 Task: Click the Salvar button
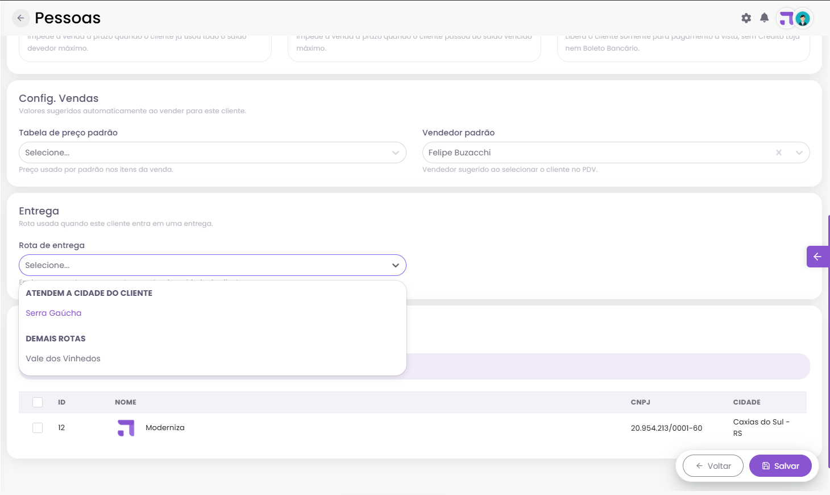781,466
